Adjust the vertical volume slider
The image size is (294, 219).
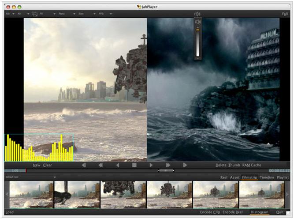click(x=198, y=30)
